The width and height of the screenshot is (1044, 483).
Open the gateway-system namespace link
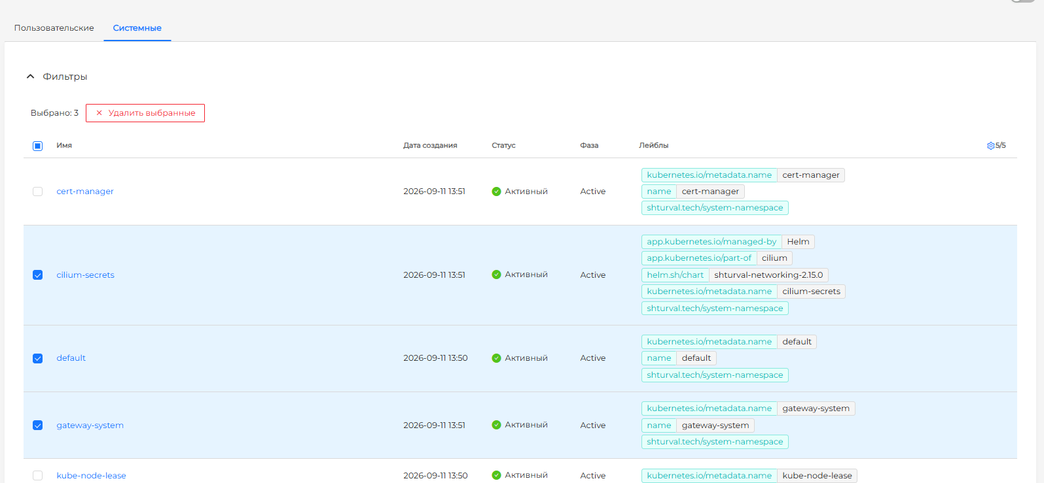tap(90, 425)
